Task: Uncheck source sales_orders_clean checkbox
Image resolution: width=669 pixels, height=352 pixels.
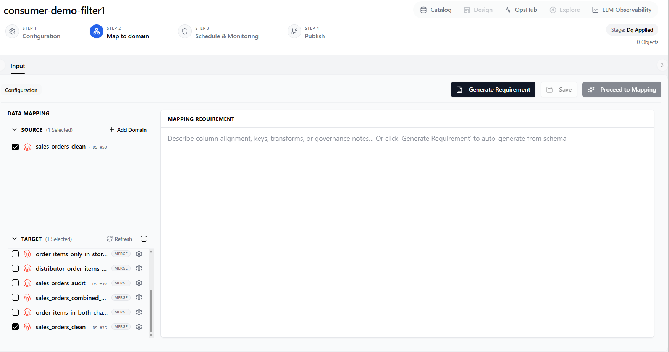Action: coord(15,147)
